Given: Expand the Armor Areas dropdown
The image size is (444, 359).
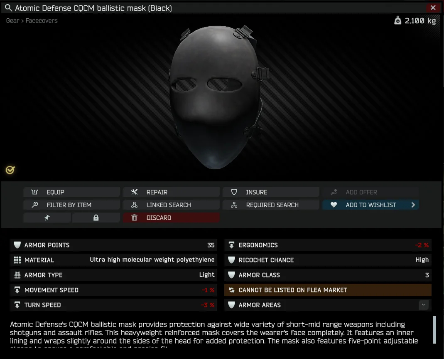Looking at the screenshot, I should coord(423,305).
